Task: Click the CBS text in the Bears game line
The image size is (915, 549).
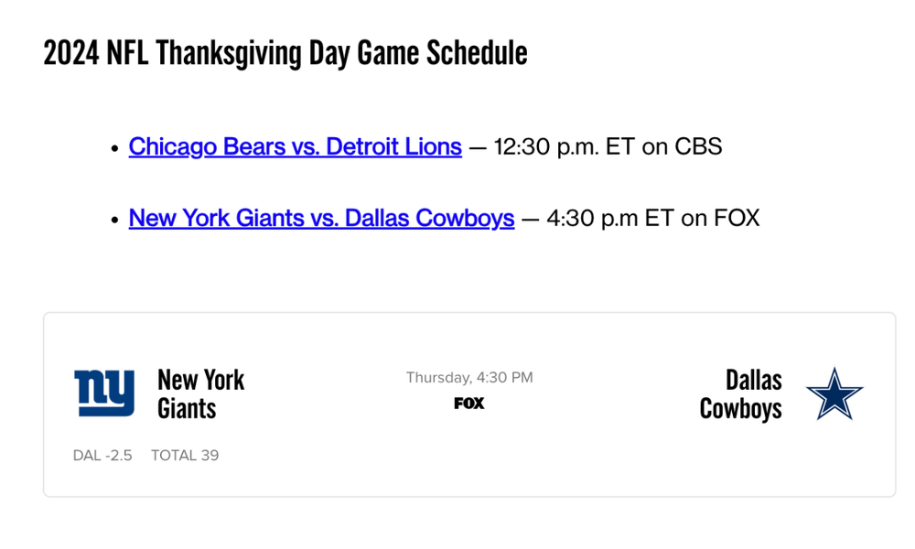Action: tap(698, 146)
